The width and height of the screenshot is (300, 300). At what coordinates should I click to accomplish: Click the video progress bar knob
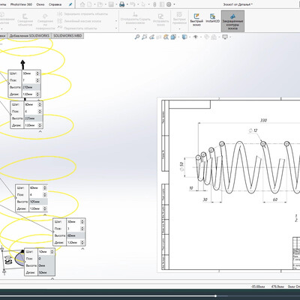click(215, 295)
